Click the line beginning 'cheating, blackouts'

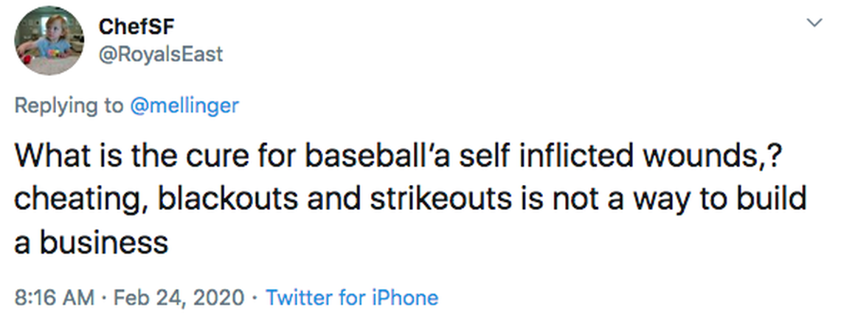point(410,200)
